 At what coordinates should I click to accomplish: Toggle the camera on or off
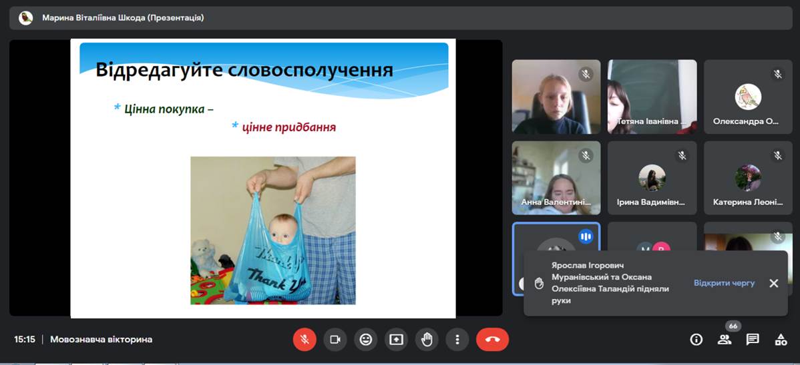tap(335, 340)
